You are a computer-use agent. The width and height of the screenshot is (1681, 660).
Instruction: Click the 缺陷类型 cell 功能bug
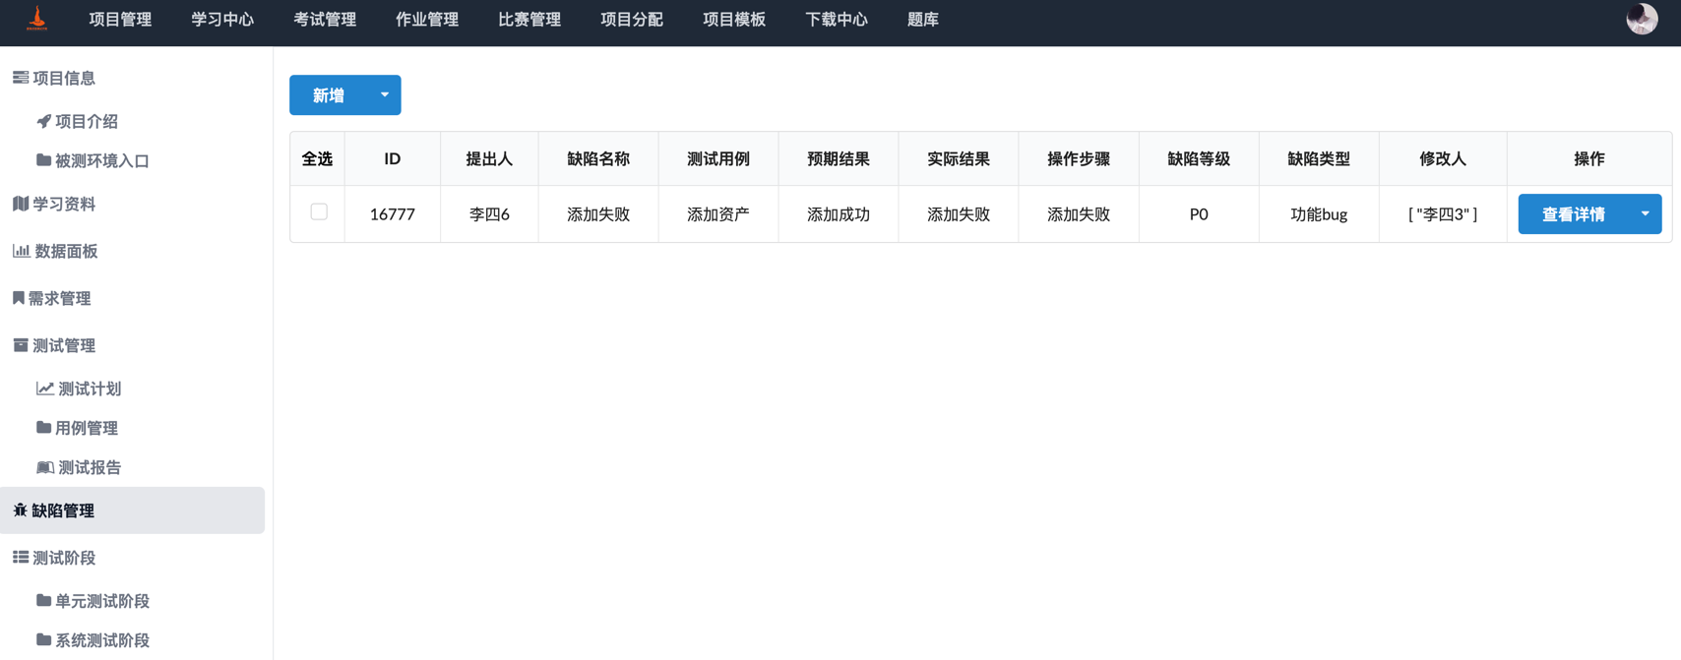1319,213
